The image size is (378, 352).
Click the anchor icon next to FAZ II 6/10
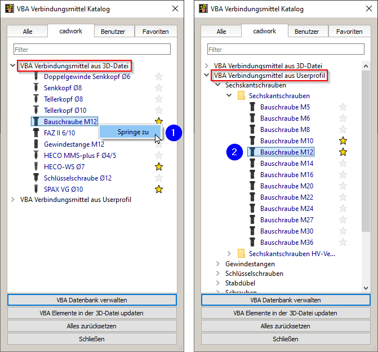[36, 133]
